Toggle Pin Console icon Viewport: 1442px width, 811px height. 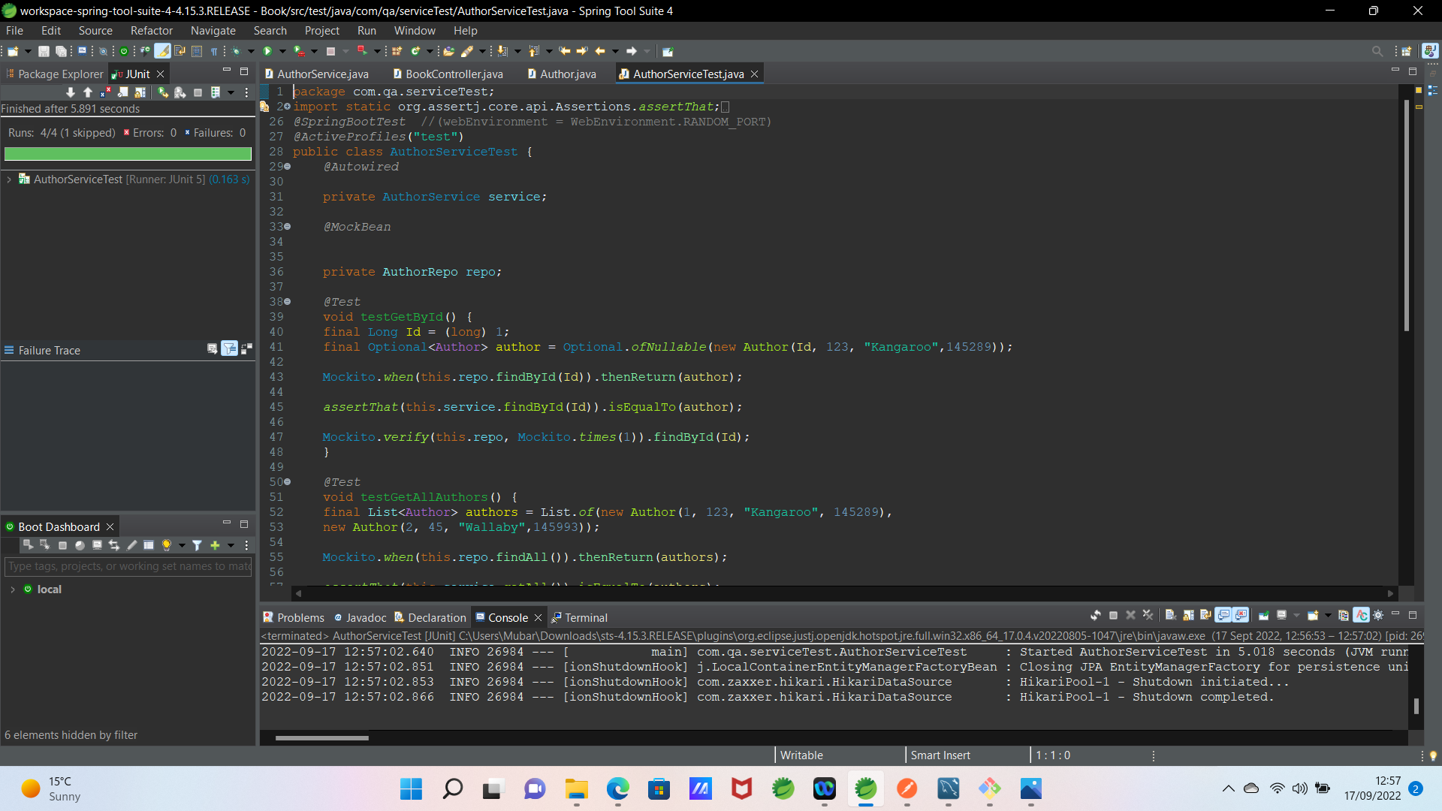1264,615
